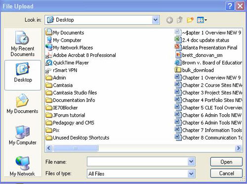Viewport: 247px width, 184px height.
Task: Select My Recent Documents in places bar
Action: point(23,44)
